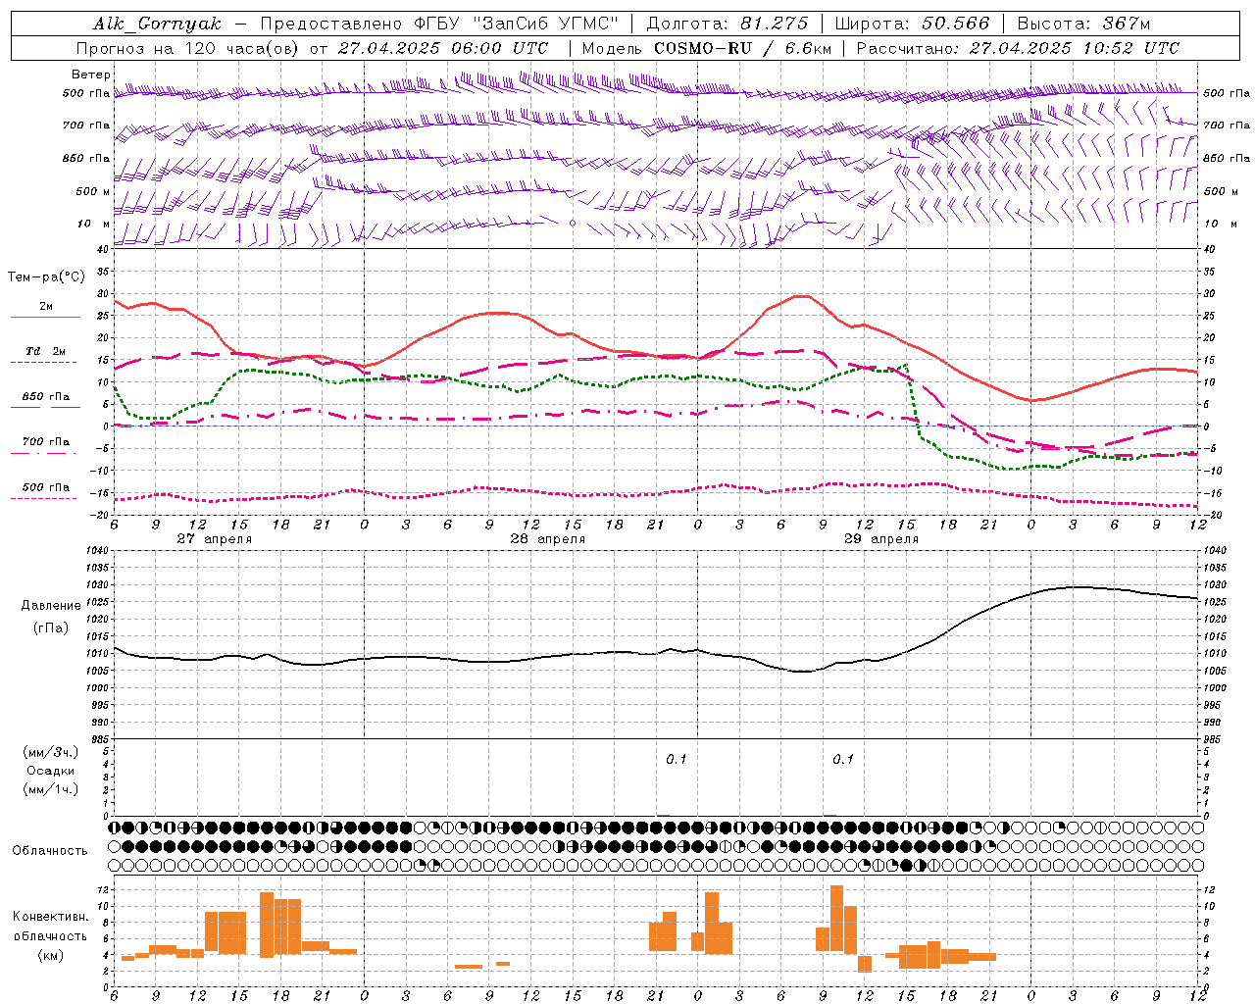Image resolution: width=1255 pixels, height=1004 pixels.
Task: Click the red 2м temperature legend line
Action: pyautogui.click(x=45, y=317)
